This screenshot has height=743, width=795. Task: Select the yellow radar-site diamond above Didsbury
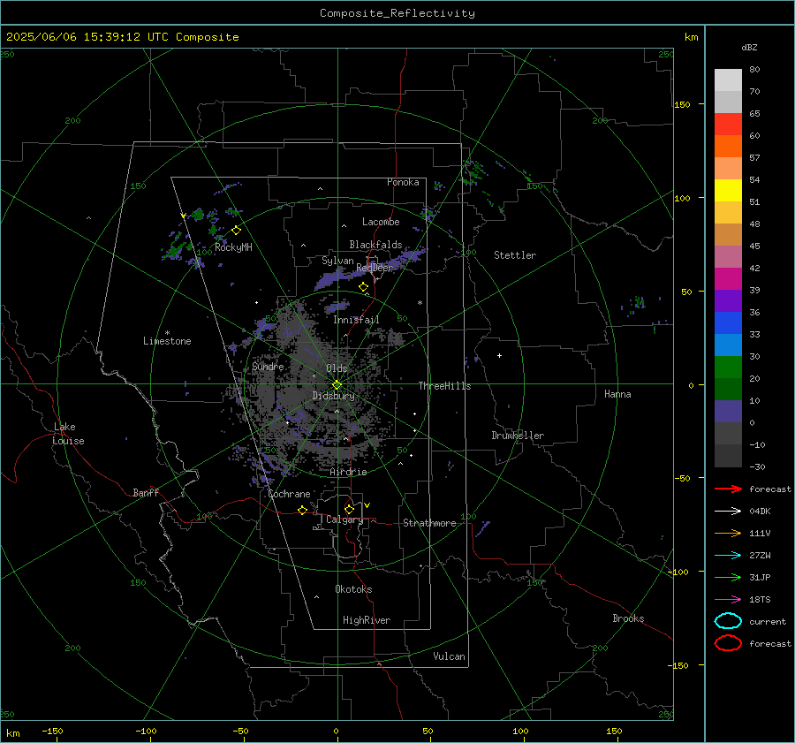tap(337, 385)
